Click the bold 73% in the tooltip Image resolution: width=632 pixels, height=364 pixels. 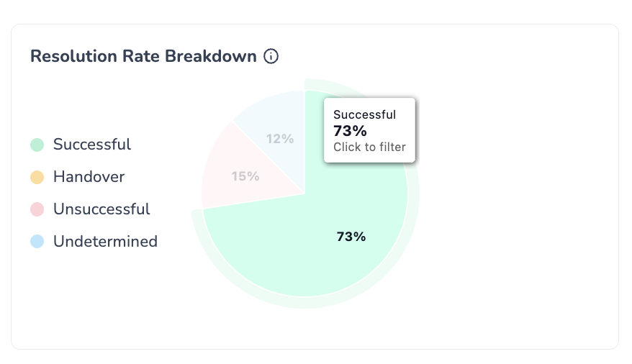click(350, 131)
